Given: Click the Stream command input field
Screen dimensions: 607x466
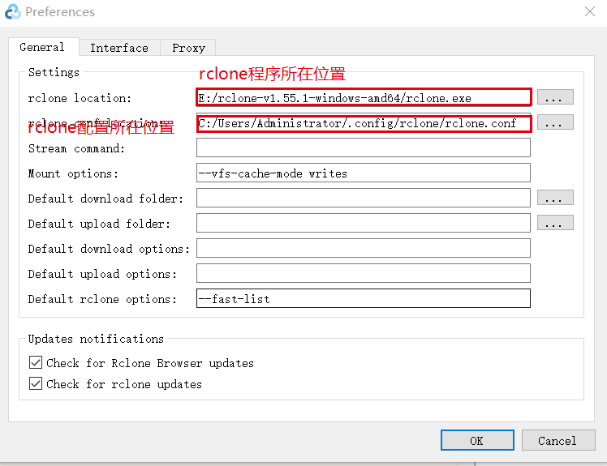Looking at the screenshot, I should (364, 147).
